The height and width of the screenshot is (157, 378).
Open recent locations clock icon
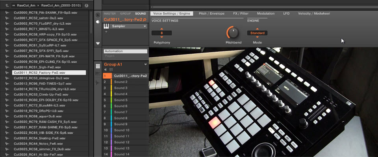(x=86, y=5)
